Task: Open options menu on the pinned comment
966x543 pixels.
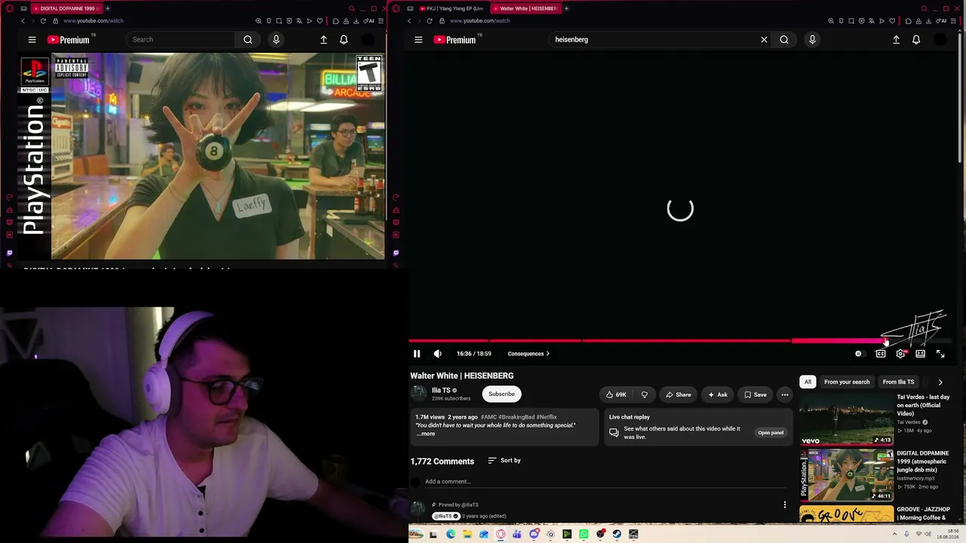Action: pos(785,505)
